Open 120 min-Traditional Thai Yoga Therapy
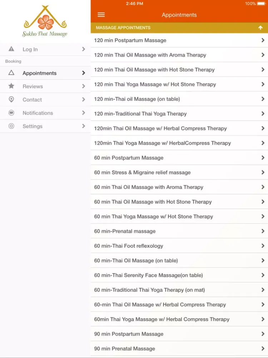Image resolution: width=268 pixels, height=358 pixels. (x=179, y=114)
